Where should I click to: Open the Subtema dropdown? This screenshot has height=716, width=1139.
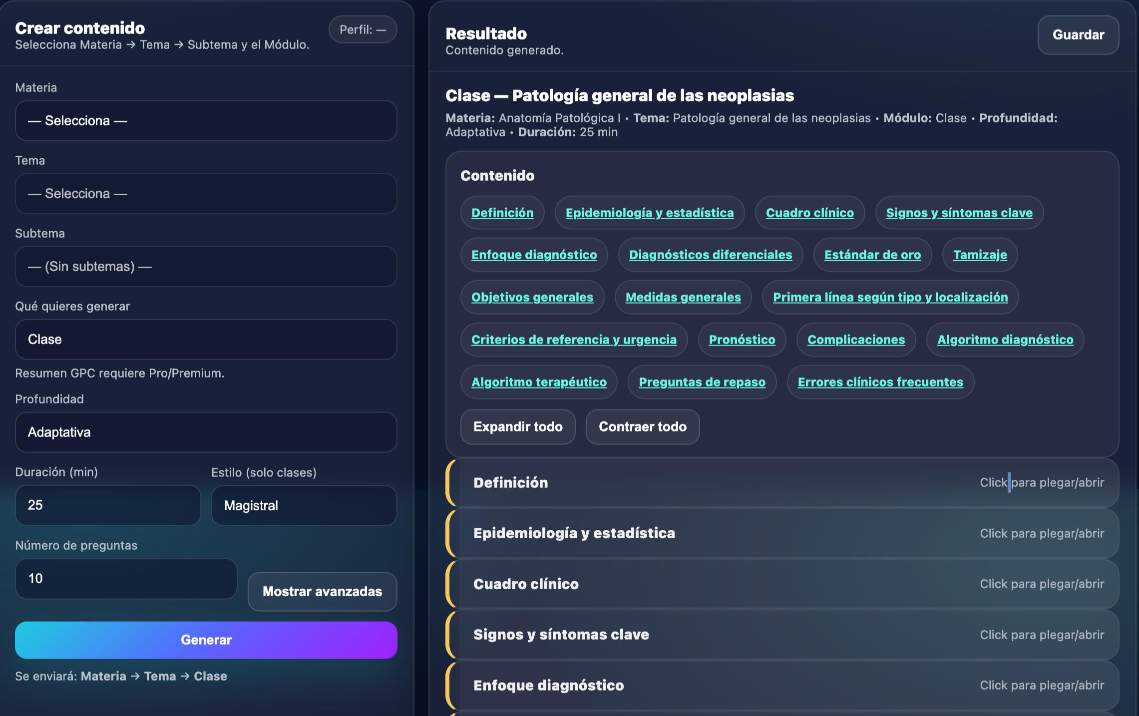206,267
